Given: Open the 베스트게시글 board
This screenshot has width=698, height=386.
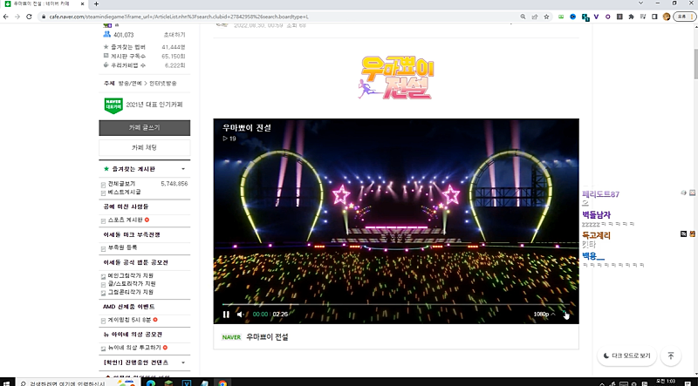Looking at the screenshot, I should point(124,192).
